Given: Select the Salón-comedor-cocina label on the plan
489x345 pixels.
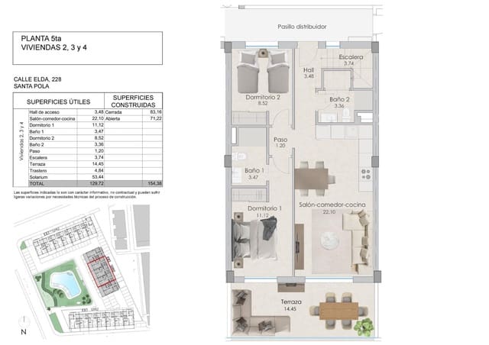Looking at the screenshot, I should pyautogui.click(x=332, y=206).
